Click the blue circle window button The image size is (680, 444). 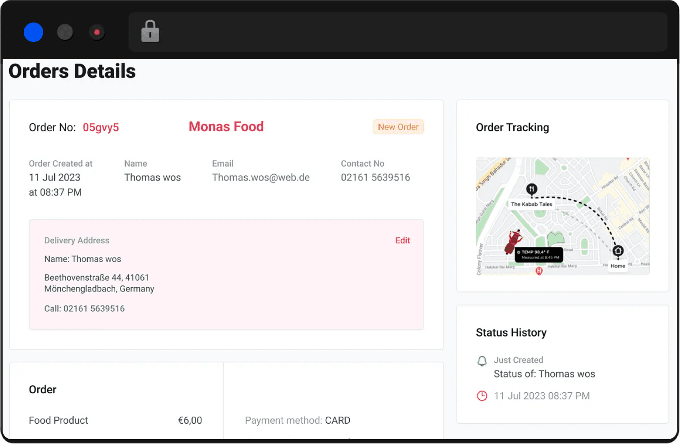point(34,32)
